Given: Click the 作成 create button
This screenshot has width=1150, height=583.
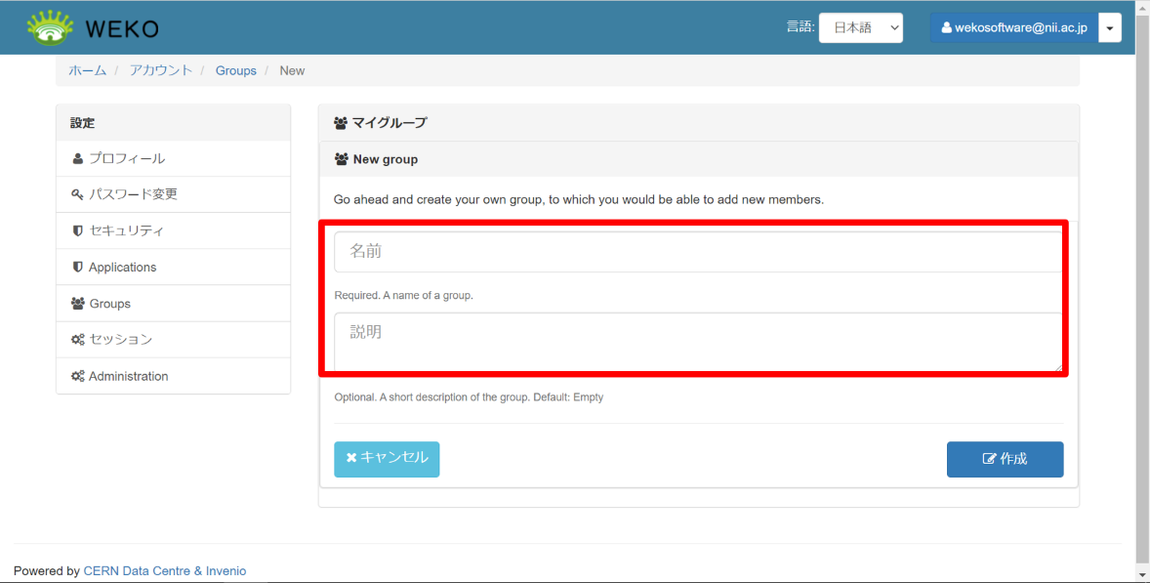Looking at the screenshot, I should 1005,459.
